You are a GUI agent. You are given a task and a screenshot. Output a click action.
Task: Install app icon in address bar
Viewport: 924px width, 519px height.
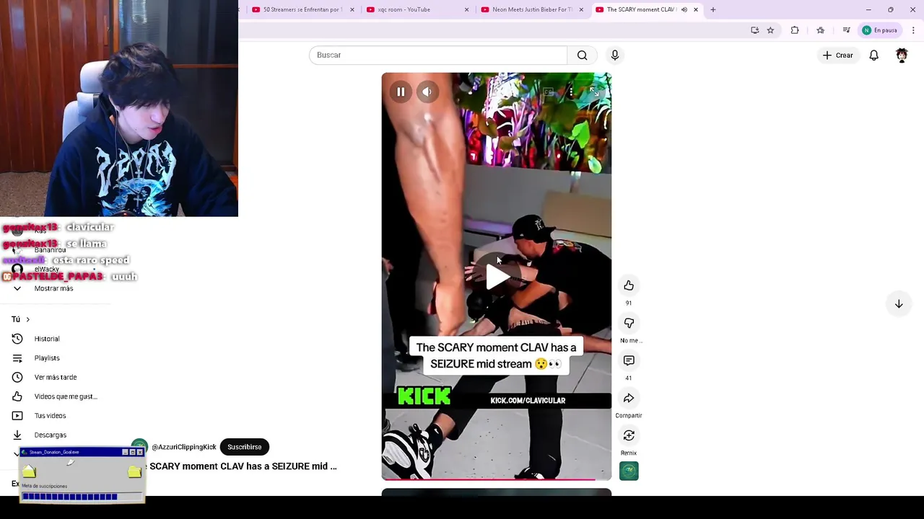[755, 30]
